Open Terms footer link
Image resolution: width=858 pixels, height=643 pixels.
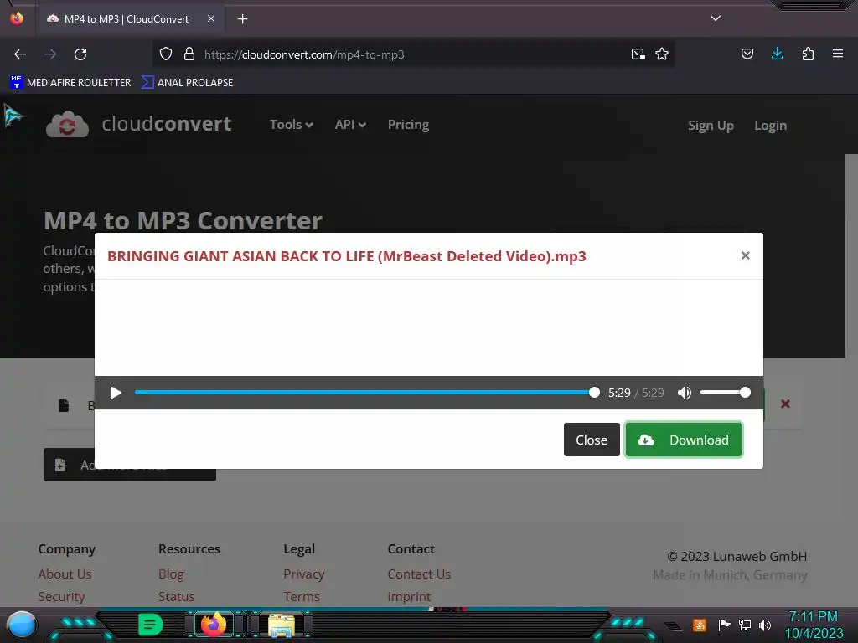coord(301,596)
